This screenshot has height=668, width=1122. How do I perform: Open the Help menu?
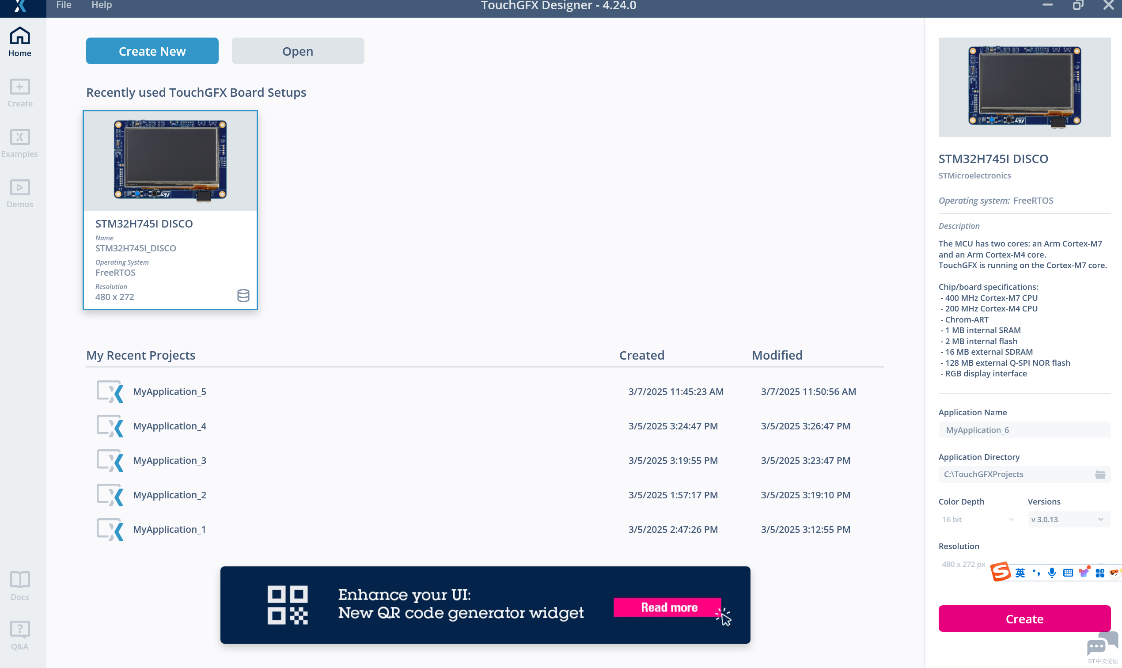102,5
